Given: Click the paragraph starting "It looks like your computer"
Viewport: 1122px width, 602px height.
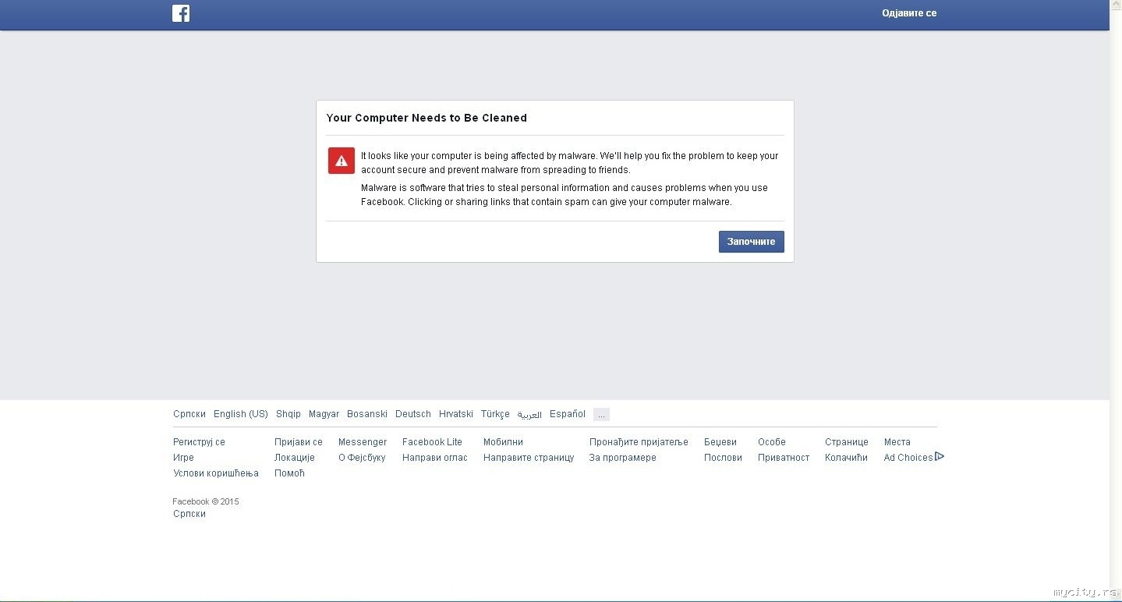Looking at the screenshot, I should (x=569, y=163).
